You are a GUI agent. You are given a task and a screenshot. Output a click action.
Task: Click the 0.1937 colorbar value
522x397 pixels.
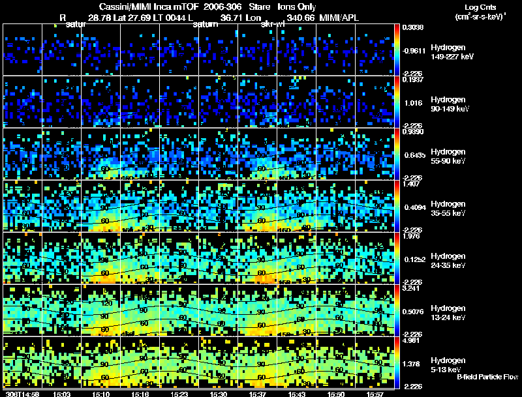(413, 79)
